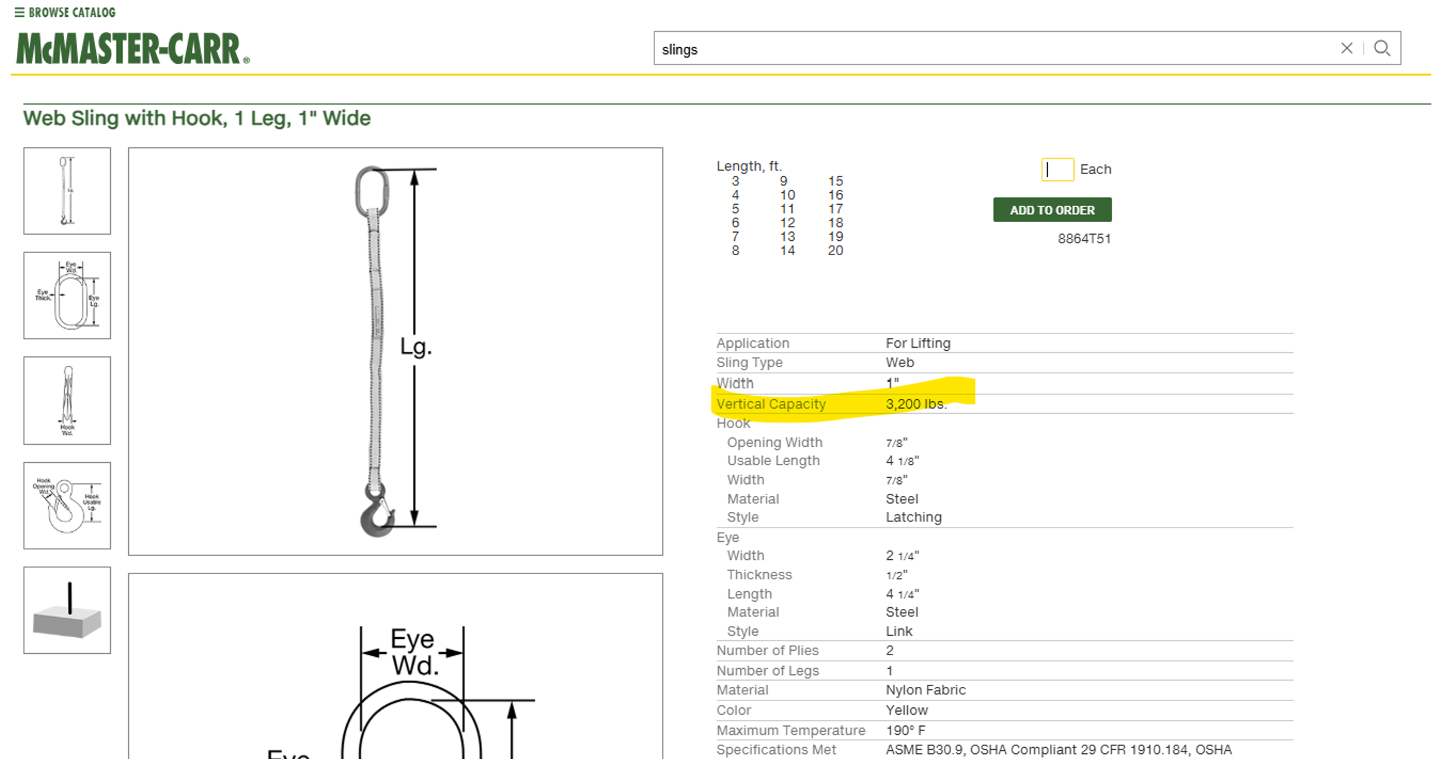Select the hook width thumbnail
The image size is (1437, 759).
click(x=67, y=400)
